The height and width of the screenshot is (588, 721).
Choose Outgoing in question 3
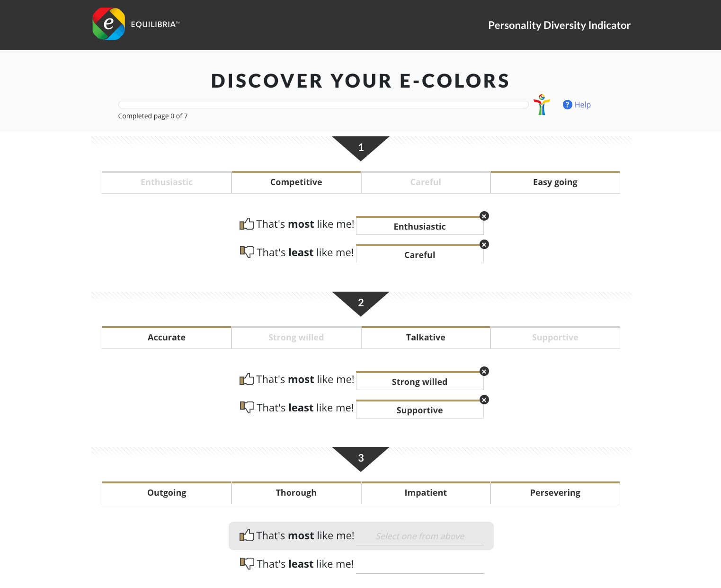point(167,493)
